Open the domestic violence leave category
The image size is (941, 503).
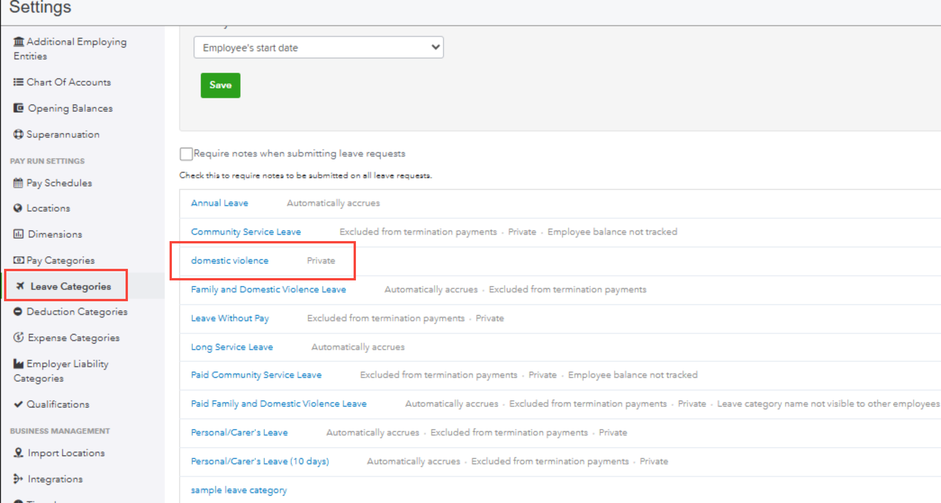click(x=229, y=261)
